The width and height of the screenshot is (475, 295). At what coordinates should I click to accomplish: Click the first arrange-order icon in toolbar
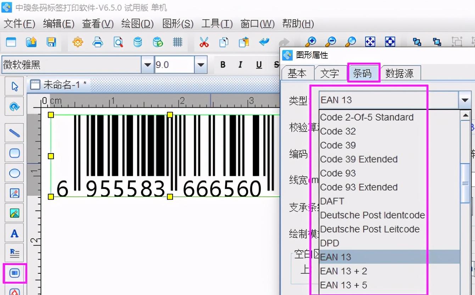pos(417,42)
